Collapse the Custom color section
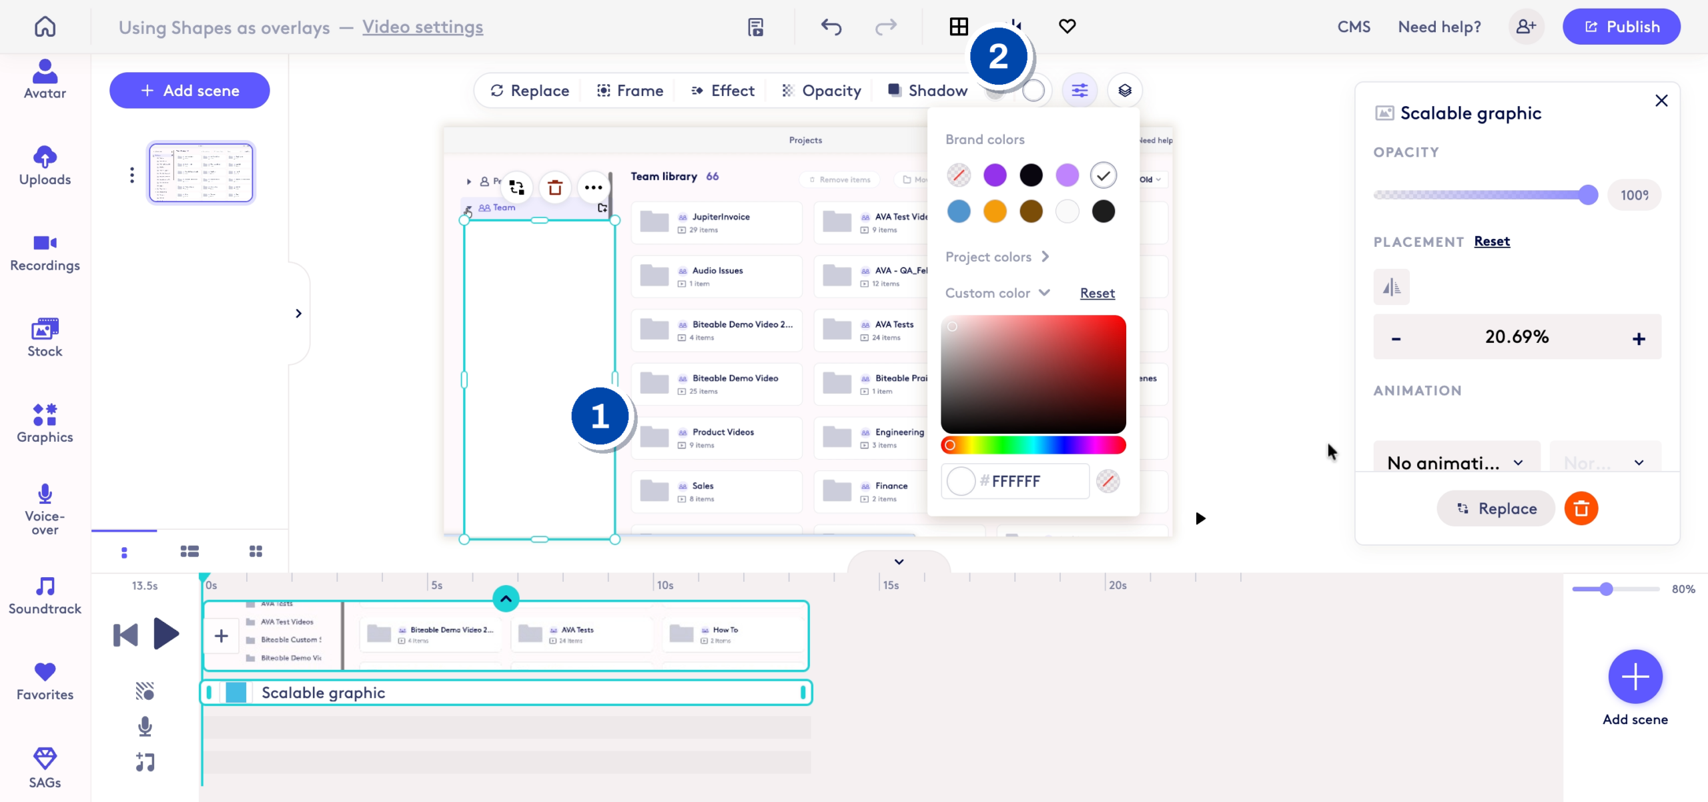The width and height of the screenshot is (1708, 802). pyautogui.click(x=997, y=293)
